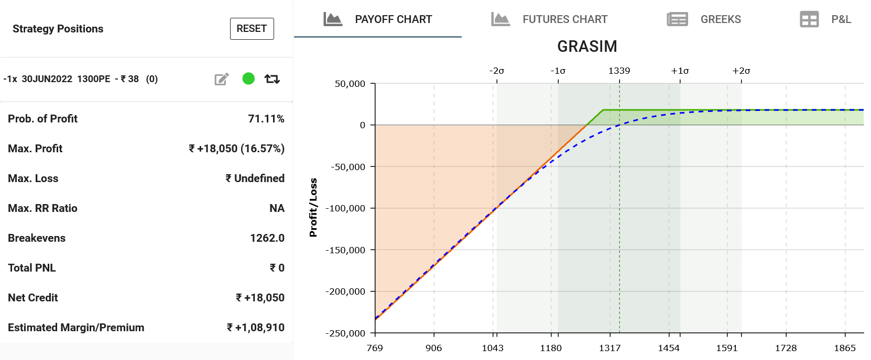Viewport: 871px width, 360px height.
Task: Open the GREEKS tab
Action: click(x=720, y=19)
